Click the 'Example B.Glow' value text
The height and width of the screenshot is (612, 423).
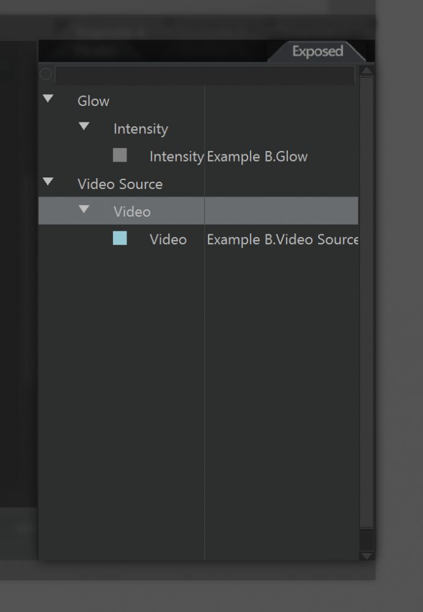(x=257, y=157)
